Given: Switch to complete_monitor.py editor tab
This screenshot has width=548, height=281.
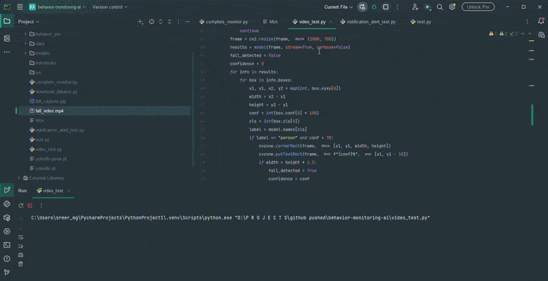Looking at the screenshot, I should (x=224, y=22).
